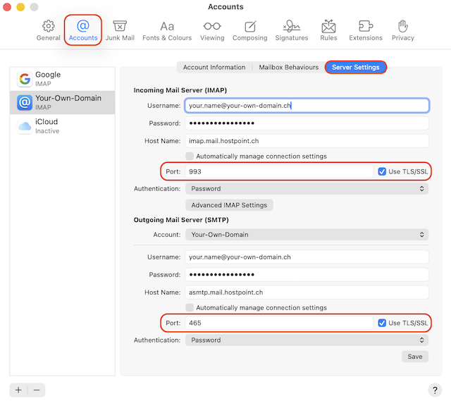
Task: Select the Google IMAP account
Action: click(63, 79)
